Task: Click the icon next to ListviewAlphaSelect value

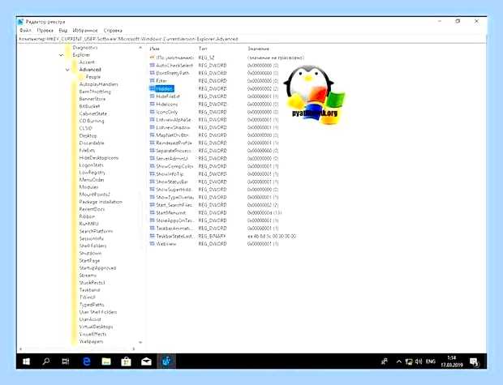Action: [x=153, y=120]
